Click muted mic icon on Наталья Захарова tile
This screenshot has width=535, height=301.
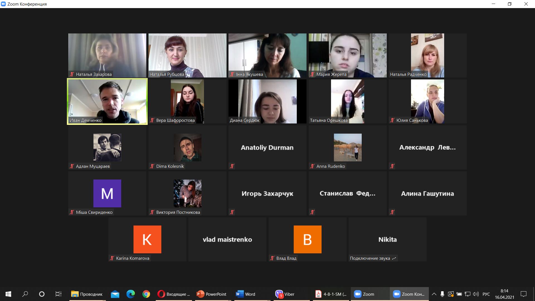pos(72,74)
